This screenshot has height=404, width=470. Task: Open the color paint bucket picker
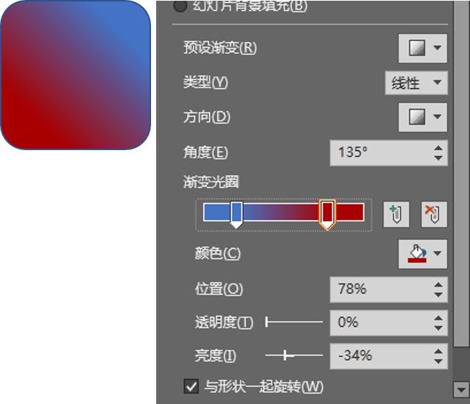(x=417, y=254)
